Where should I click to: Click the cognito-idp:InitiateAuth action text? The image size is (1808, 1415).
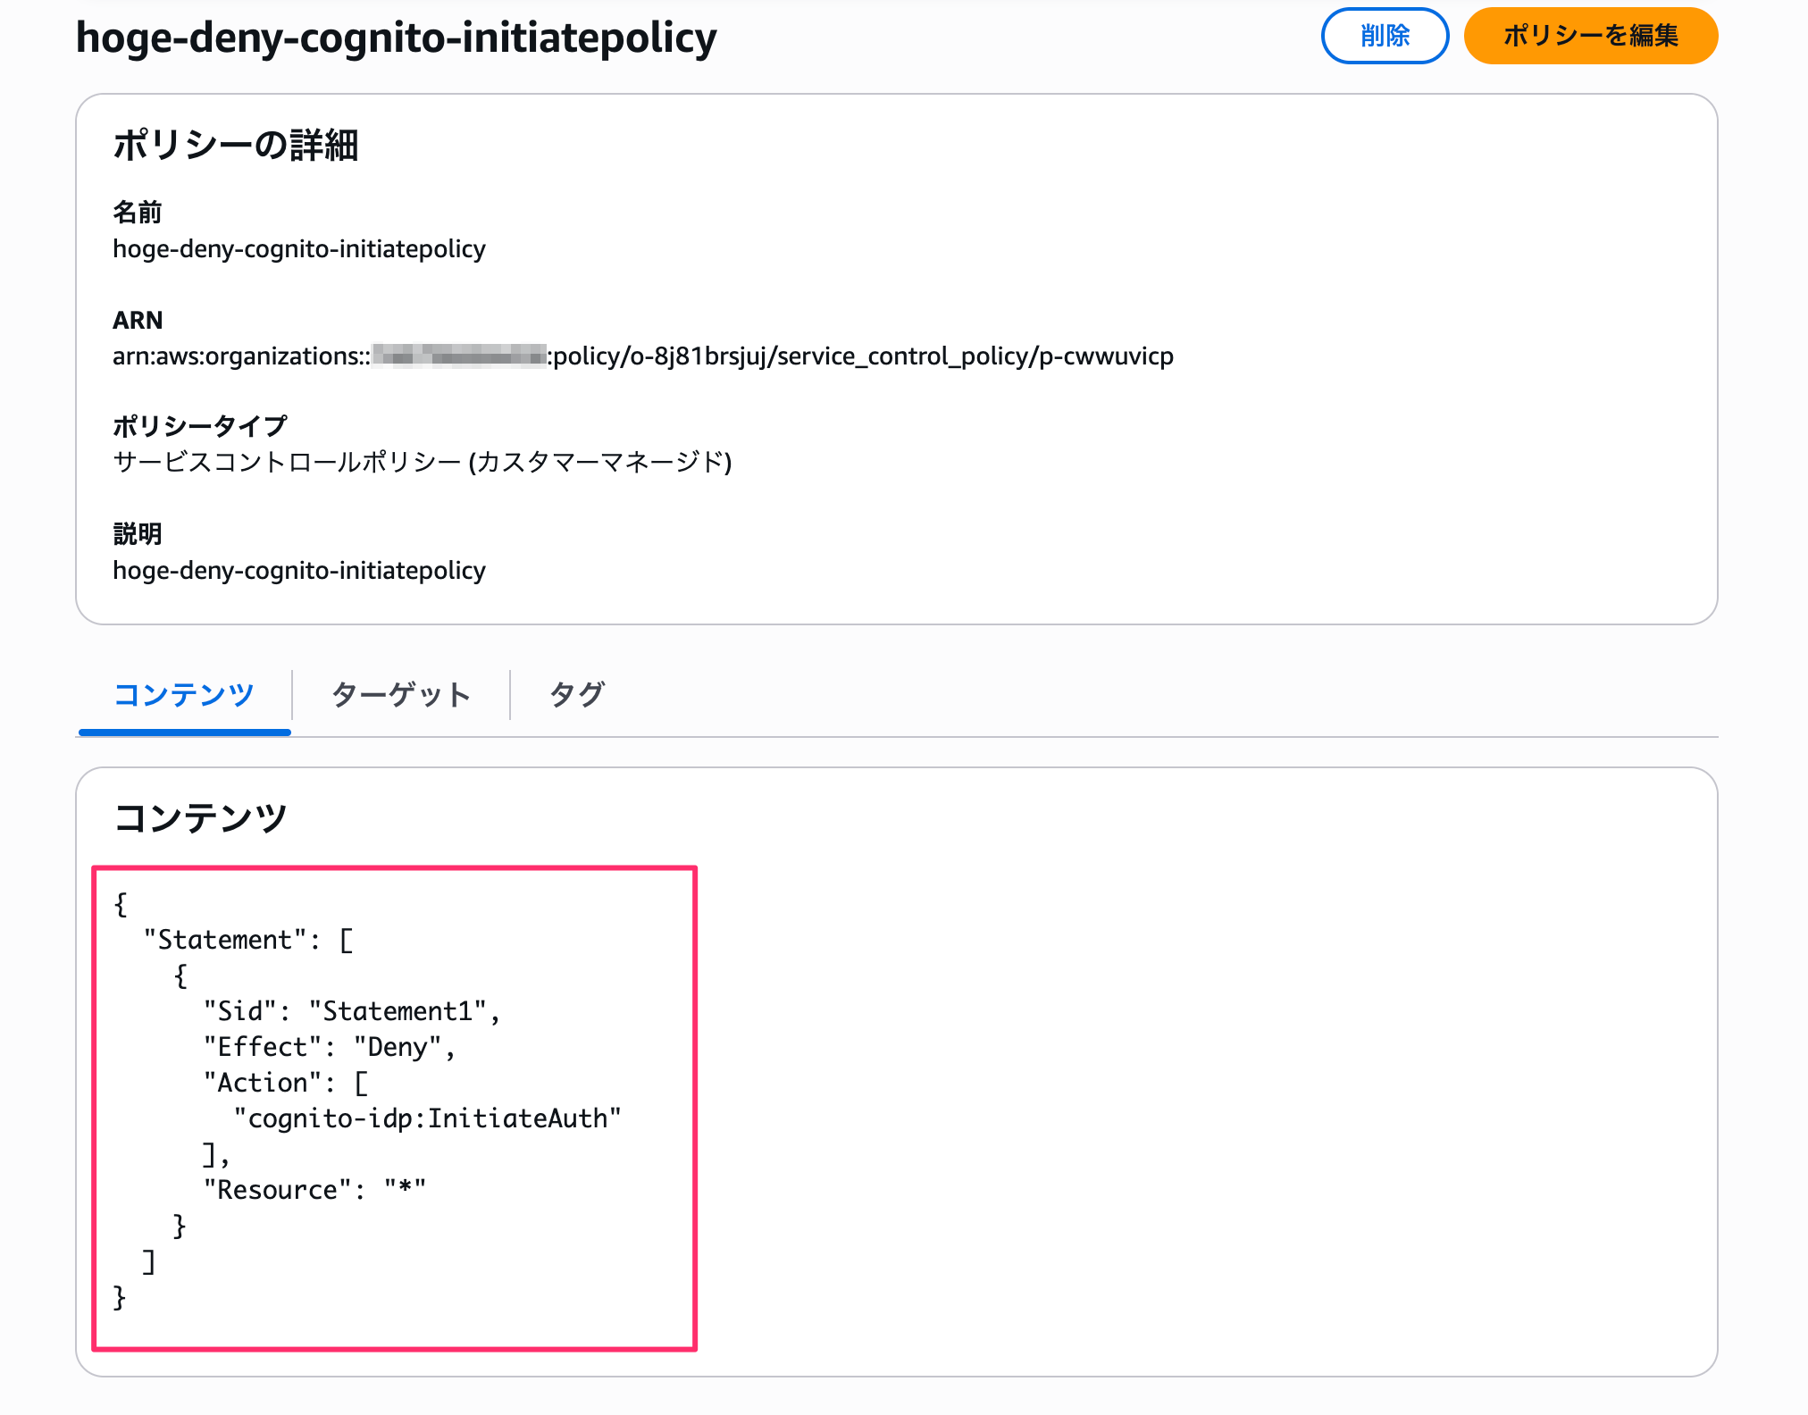pyautogui.click(x=427, y=1118)
